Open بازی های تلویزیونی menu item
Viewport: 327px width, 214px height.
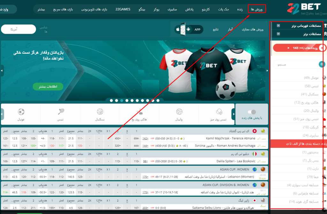94,9
